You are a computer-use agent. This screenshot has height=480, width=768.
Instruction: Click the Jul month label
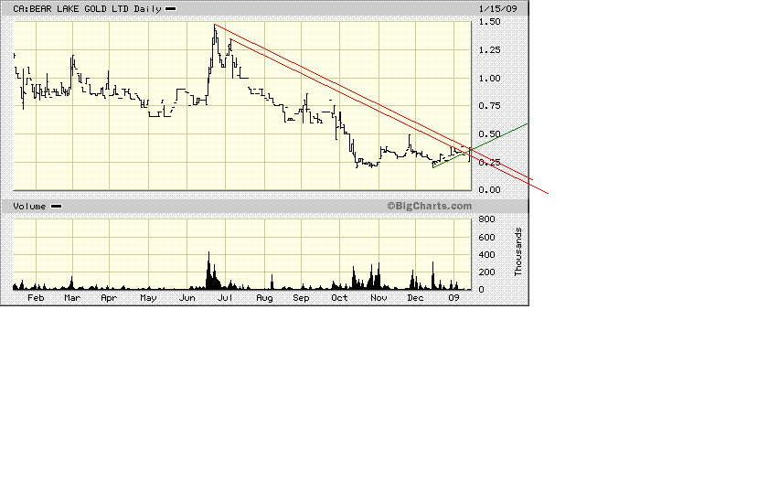point(225,298)
